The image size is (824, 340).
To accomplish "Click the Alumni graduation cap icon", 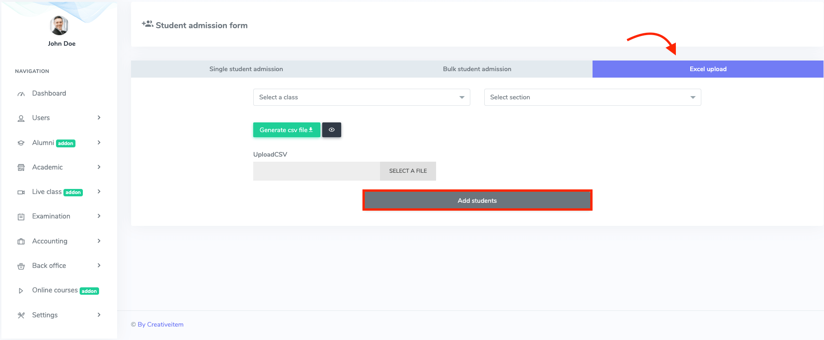I will pyautogui.click(x=21, y=143).
